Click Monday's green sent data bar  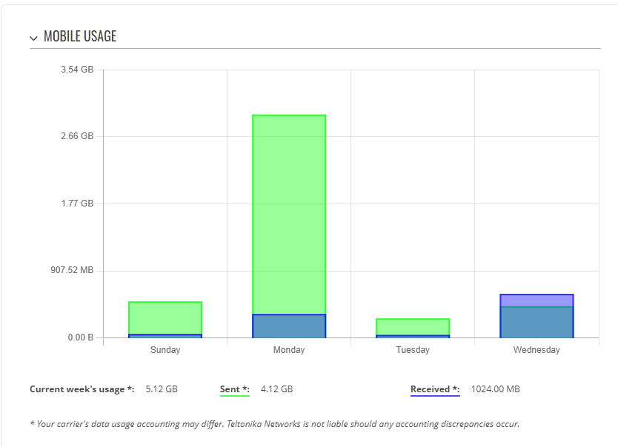pos(289,215)
